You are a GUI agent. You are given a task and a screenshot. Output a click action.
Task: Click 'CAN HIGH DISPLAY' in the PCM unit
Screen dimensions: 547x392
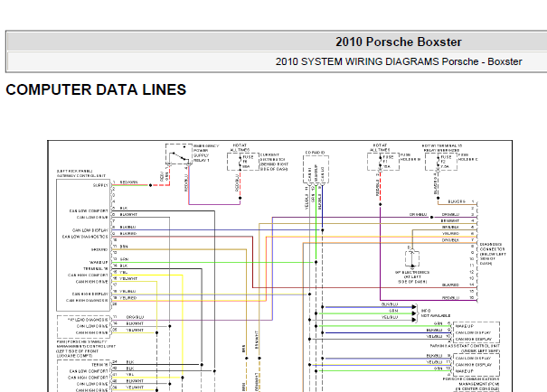click(x=474, y=365)
